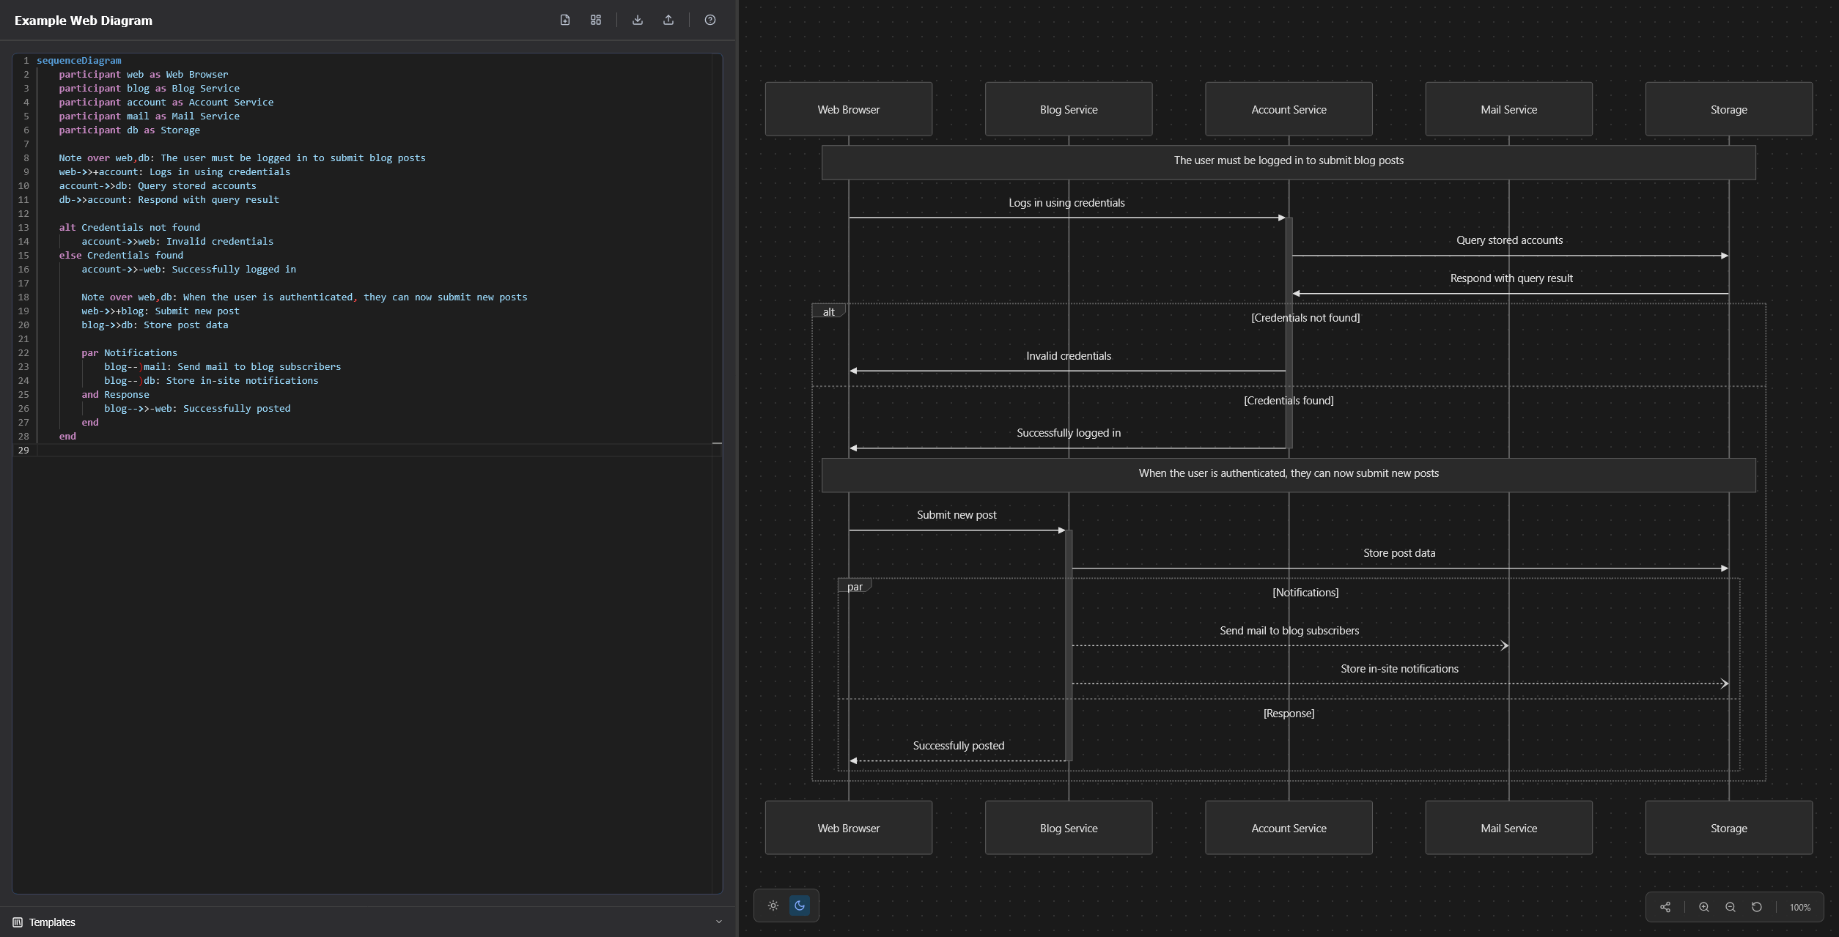The width and height of the screenshot is (1839, 937).
Task: Click the '[Response]' section label
Action: 1289,714
